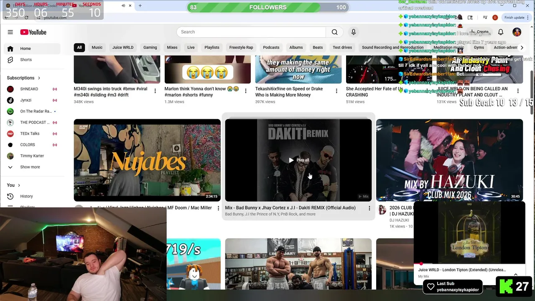Open the YouTube guide hamburger menu
The image size is (535, 301).
point(10,32)
